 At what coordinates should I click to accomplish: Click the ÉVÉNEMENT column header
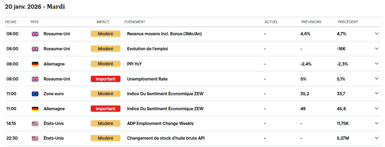[135, 22]
